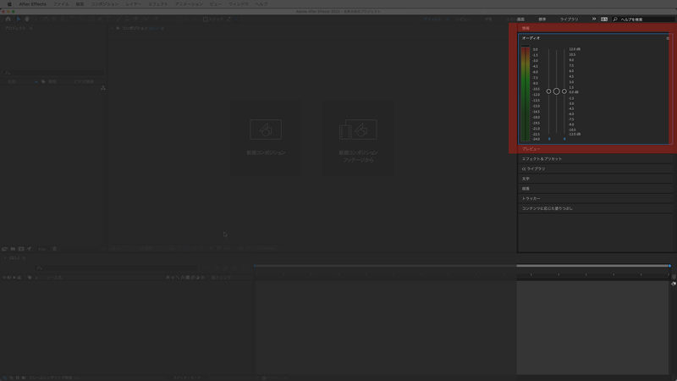Expand the プレビュー panel

click(x=531, y=148)
